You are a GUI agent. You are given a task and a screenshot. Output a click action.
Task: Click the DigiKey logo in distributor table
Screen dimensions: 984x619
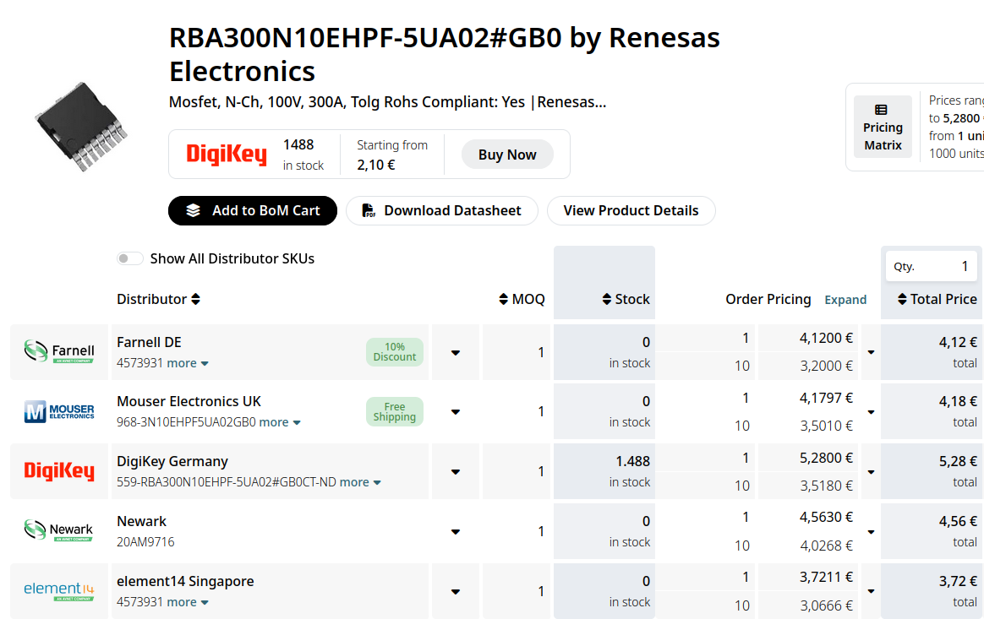[59, 471]
